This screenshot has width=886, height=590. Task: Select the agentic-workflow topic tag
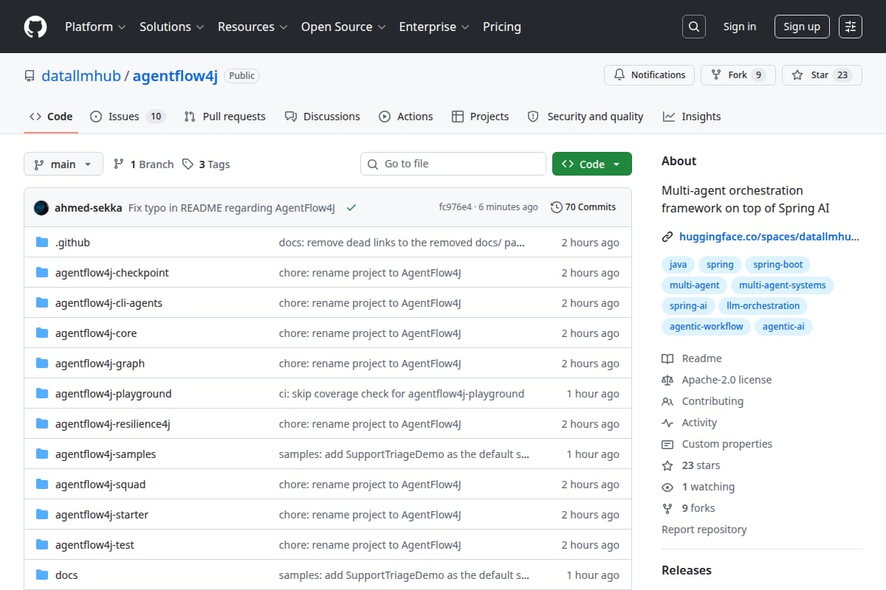pos(707,326)
